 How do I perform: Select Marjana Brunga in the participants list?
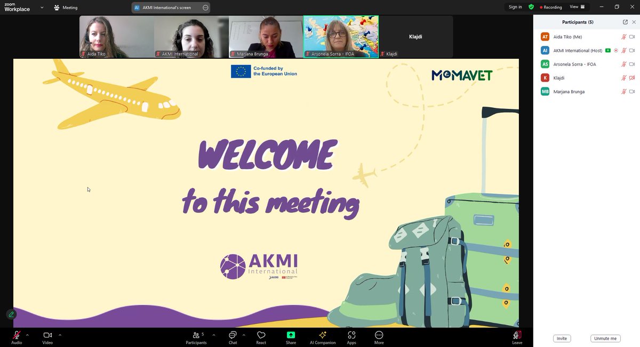587,92
